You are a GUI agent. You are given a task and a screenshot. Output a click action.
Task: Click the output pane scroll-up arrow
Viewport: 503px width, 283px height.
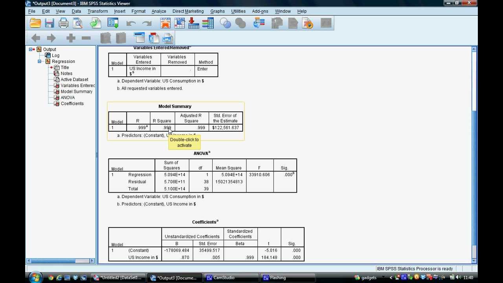[x=474, y=50]
